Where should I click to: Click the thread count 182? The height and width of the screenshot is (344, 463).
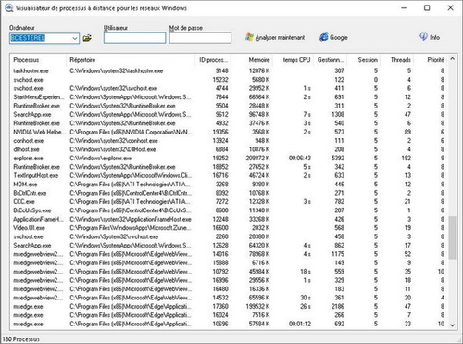[x=406, y=159]
